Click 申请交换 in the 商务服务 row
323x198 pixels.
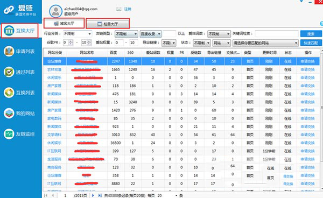pyautogui.click(x=307, y=167)
